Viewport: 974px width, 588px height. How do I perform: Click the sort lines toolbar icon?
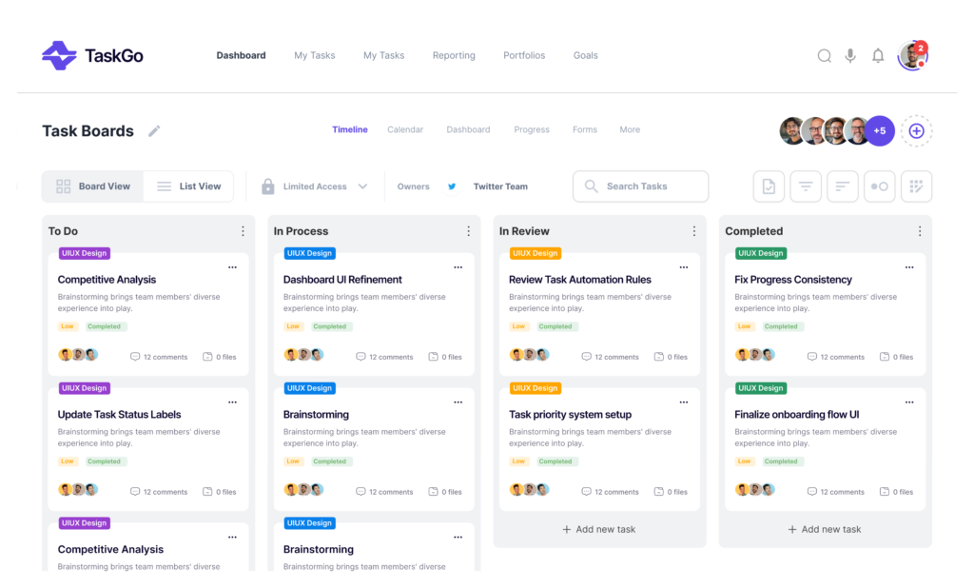click(x=843, y=186)
